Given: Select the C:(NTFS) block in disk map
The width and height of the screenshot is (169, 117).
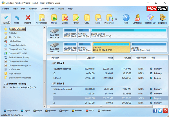Looking at the screenshot, I should click(x=84, y=33).
